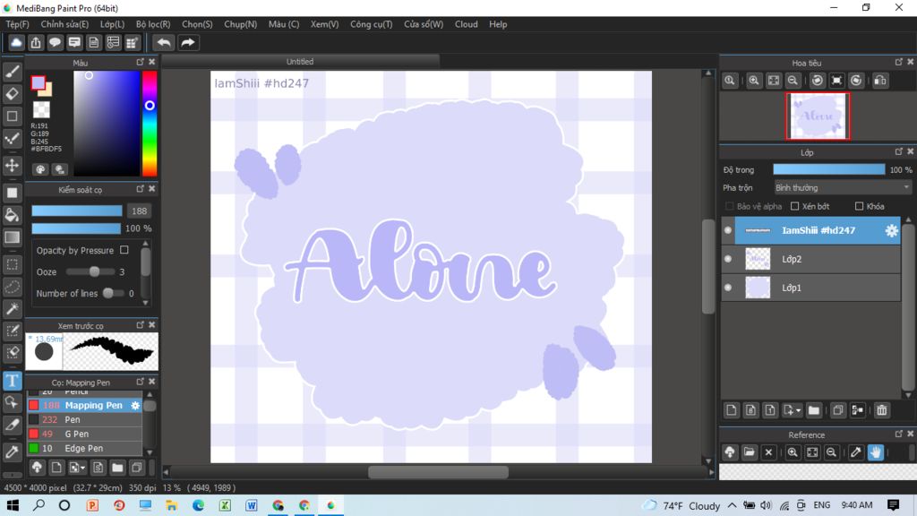Switch to the Untitled canvas tab
Viewport: 917px width, 516px height.
click(x=300, y=62)
